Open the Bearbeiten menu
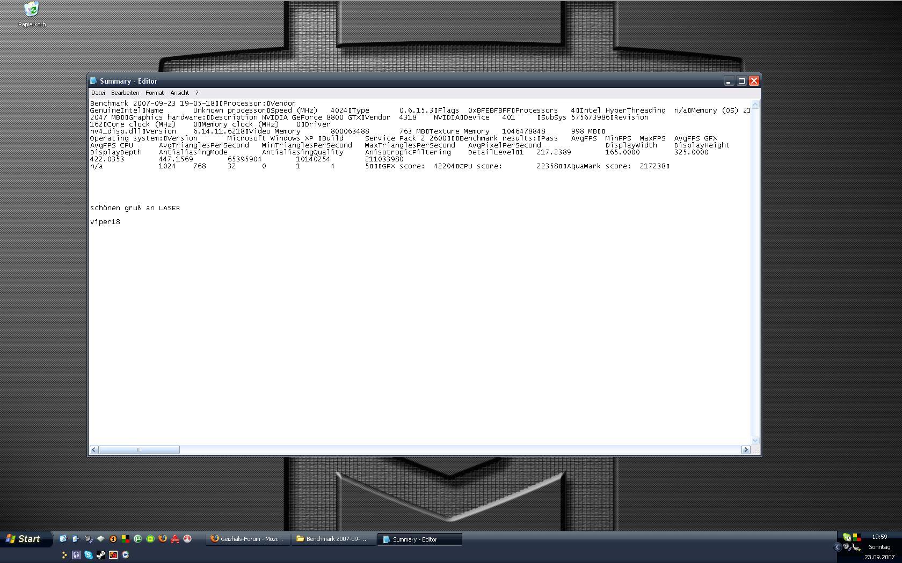Image resolution: width=902 pixels, height=563 pixels. click(x=125, y=93)
